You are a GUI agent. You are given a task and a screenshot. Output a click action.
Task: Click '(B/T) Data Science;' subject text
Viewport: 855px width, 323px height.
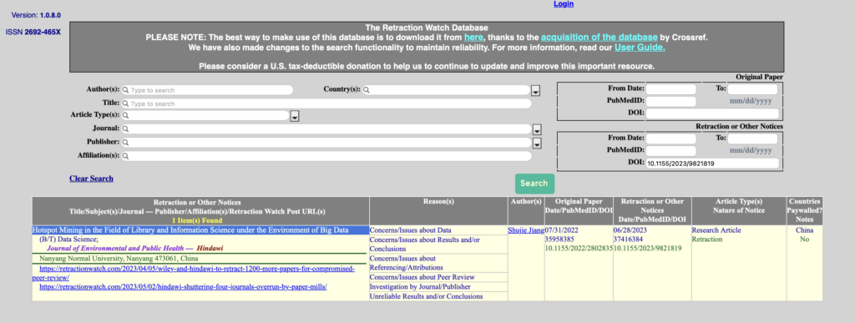[68, 239]
